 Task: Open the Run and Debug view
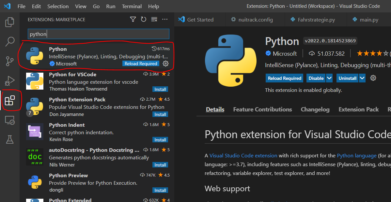pos(9,81)
